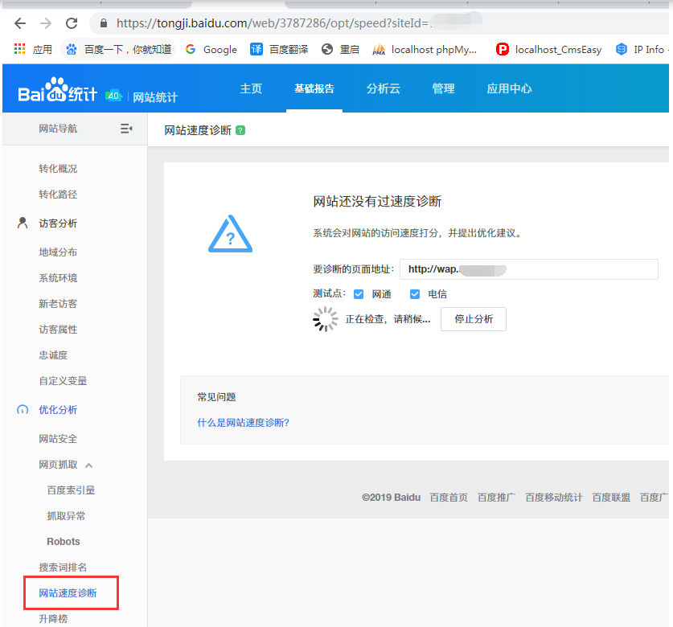Select Robots in the sidebar
The image size is (673, 627).
(64, 542)
